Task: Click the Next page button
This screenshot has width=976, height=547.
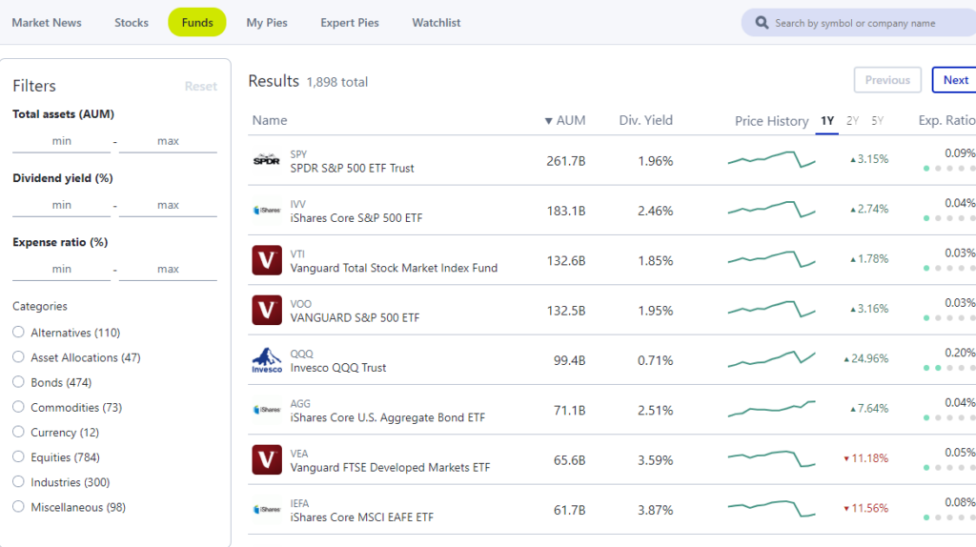Action: (955, 80)
